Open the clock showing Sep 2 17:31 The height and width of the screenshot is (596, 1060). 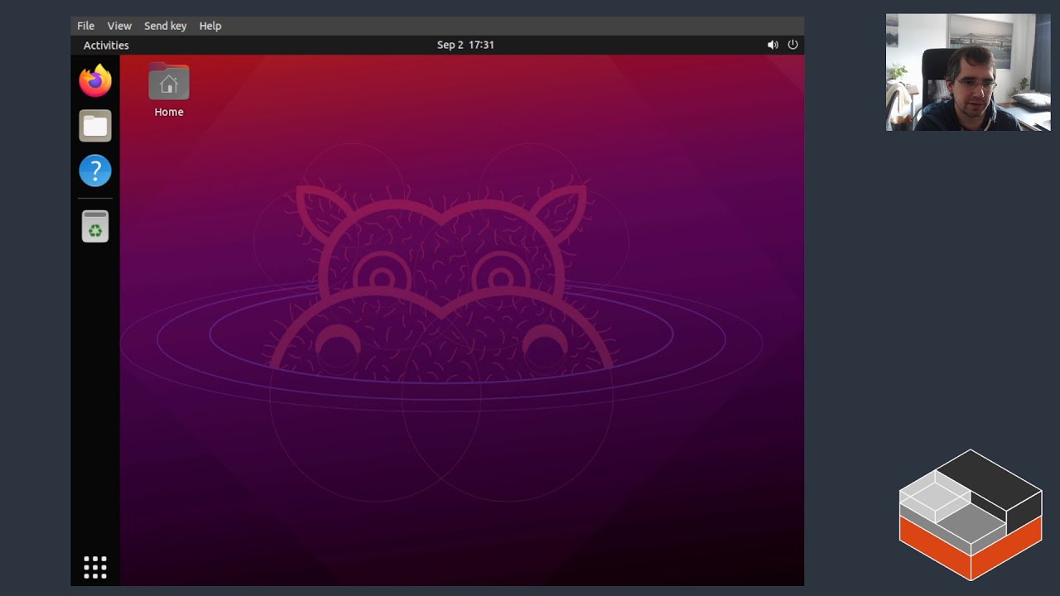pyautogui.click(x=465, y=45)
